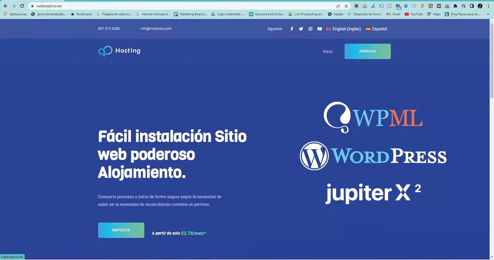The image size is (494, 260).
Task: Open the 'Link Prospecting an...' bookmark
Action: [306, 14]
